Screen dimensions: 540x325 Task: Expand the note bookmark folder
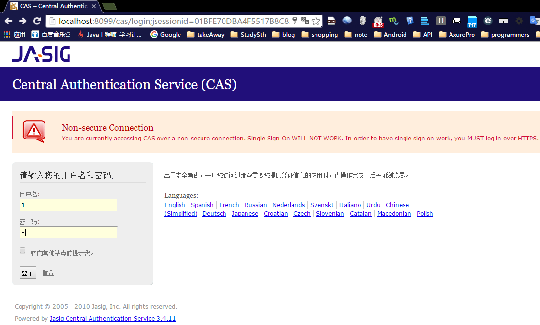coord(356,34)
